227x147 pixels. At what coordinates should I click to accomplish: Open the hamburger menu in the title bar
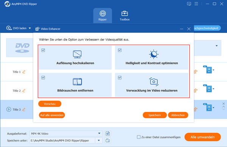point(196,4)
